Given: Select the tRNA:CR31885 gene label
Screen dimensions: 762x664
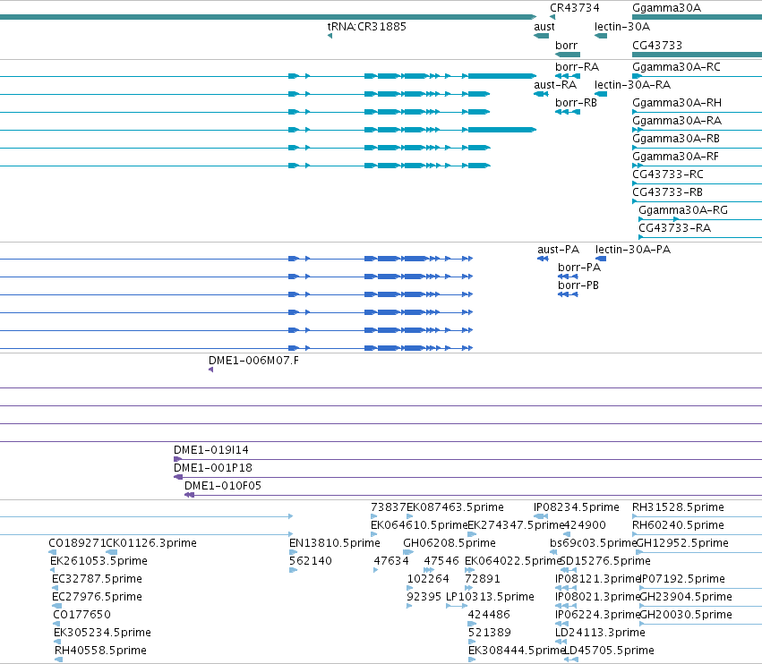Looking at the screenshot, I should tap(367, 26).
